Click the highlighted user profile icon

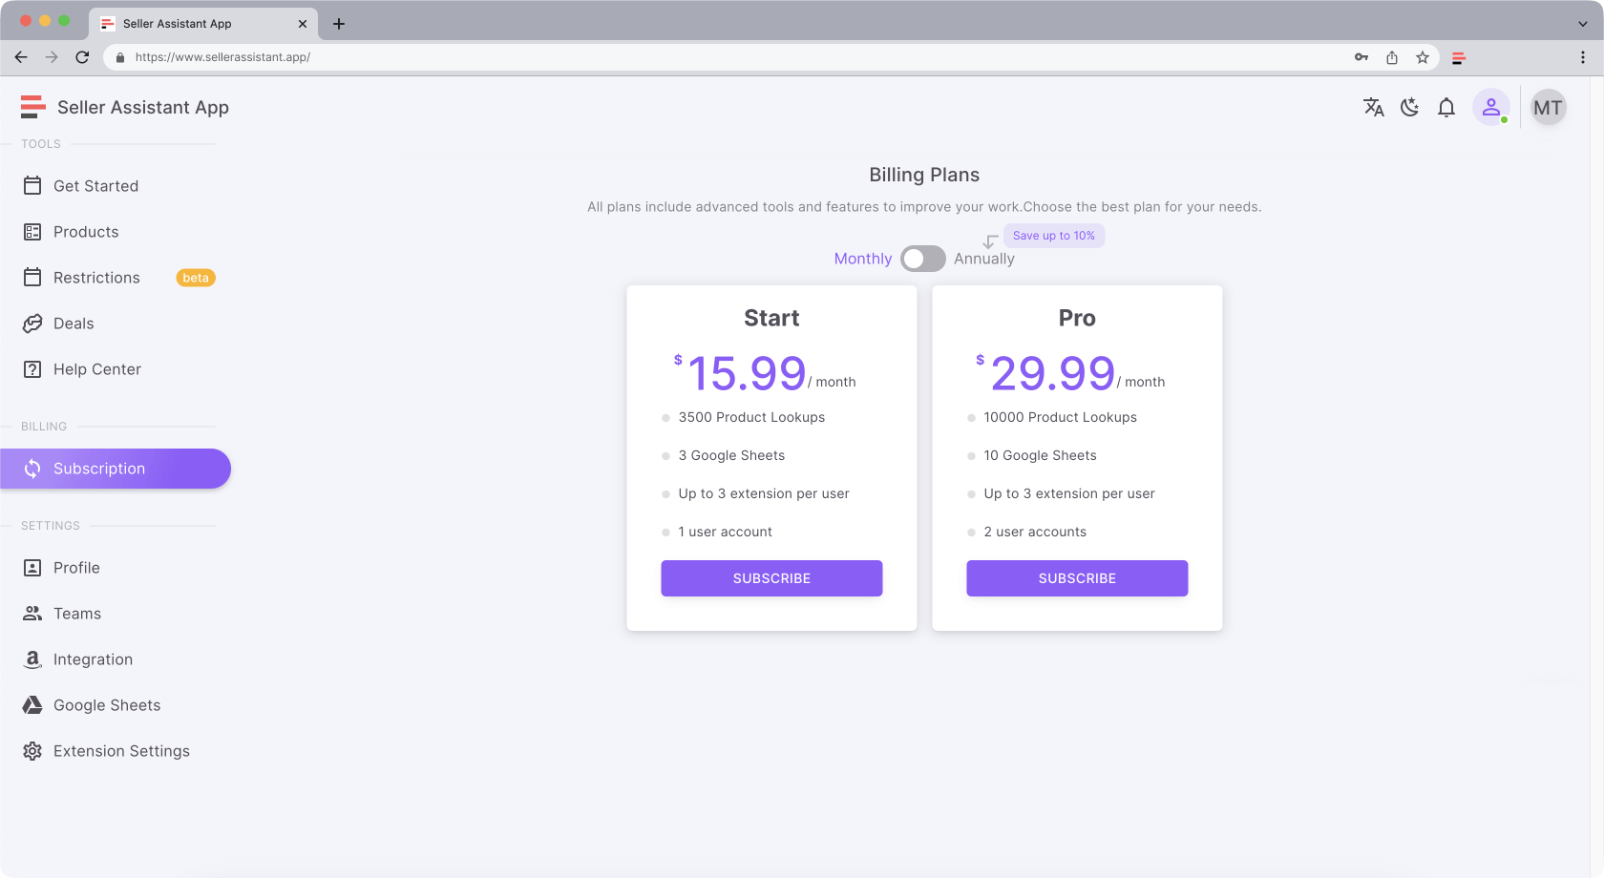1491,107
